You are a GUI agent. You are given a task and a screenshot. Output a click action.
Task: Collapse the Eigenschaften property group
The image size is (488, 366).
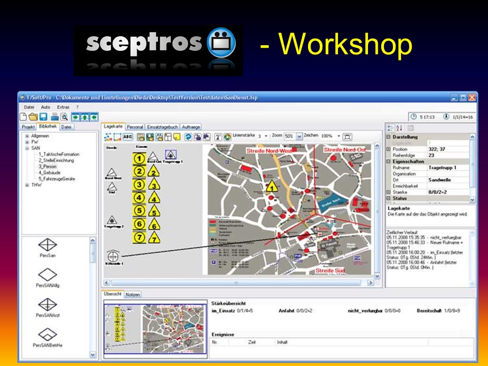coord(388,162)
